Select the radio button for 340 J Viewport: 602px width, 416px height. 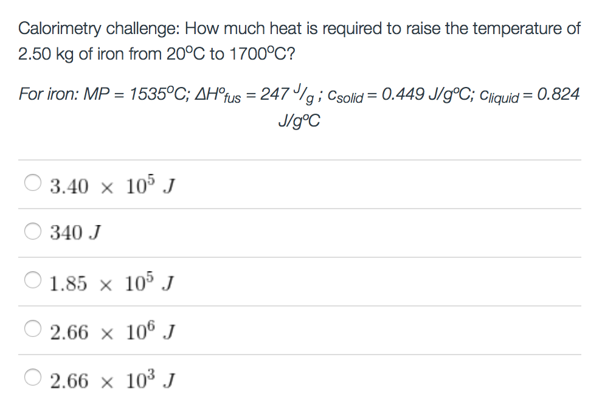tap(33, 231)
